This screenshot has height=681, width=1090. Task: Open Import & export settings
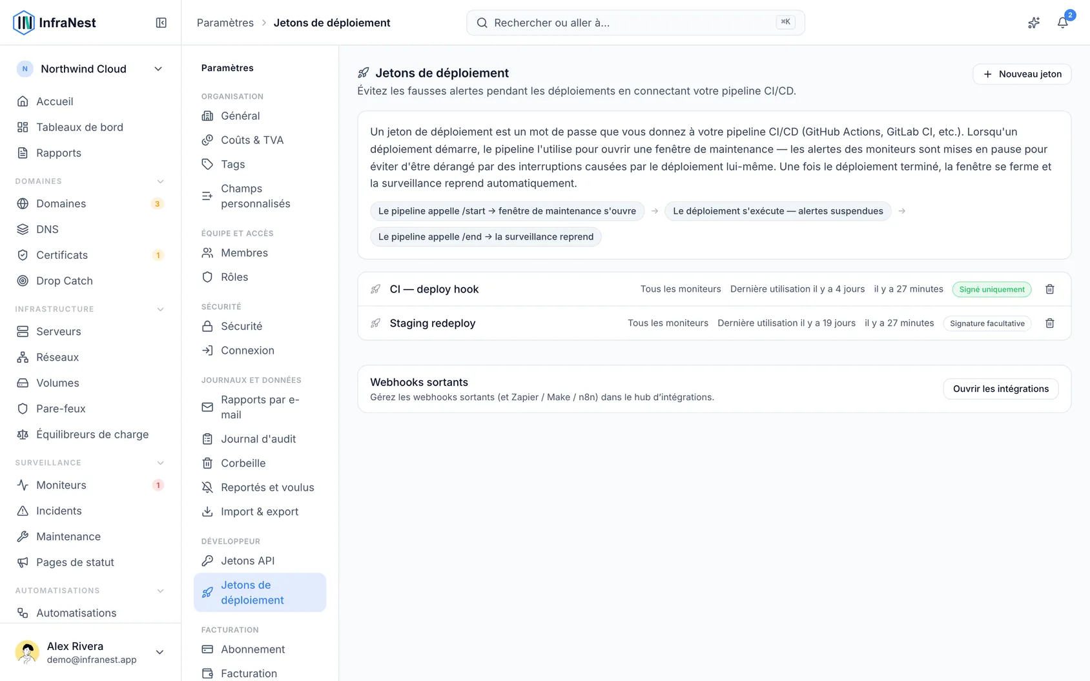[x=260, y=512]
